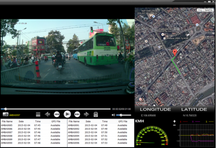Click the dashcam video frame
This screenshot has height=148, width=216.
click(x=67, y=57)
